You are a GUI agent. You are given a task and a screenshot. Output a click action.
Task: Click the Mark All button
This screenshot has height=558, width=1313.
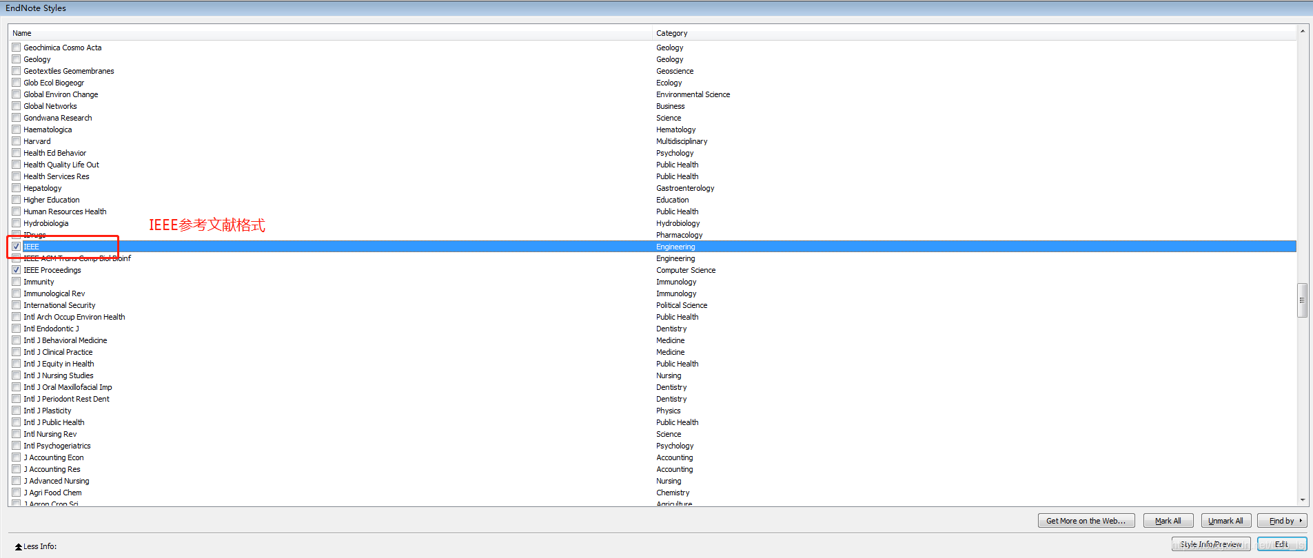[x=1168, y=521]
